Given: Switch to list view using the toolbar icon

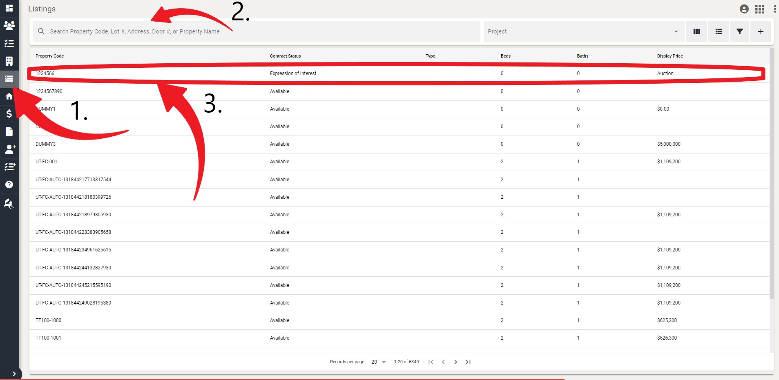Looking at the screenshot, I should click(718, 31).
